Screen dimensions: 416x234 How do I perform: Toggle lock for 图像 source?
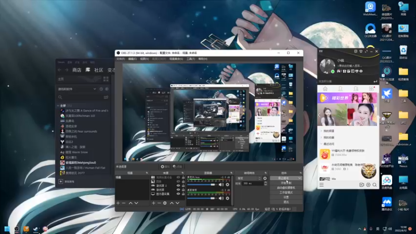[183, 181]
